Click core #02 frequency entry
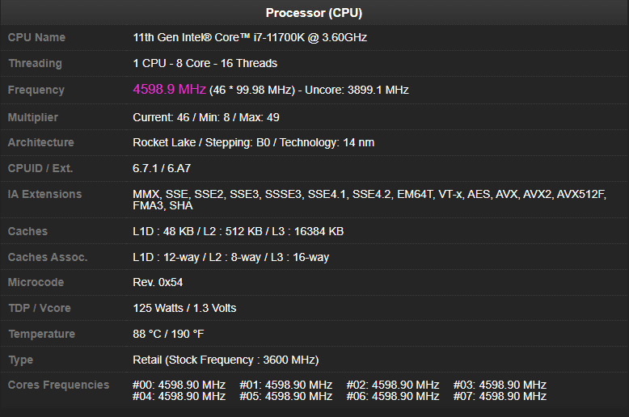The height and width of the screenshot is (417, 629). click(393, 385)
